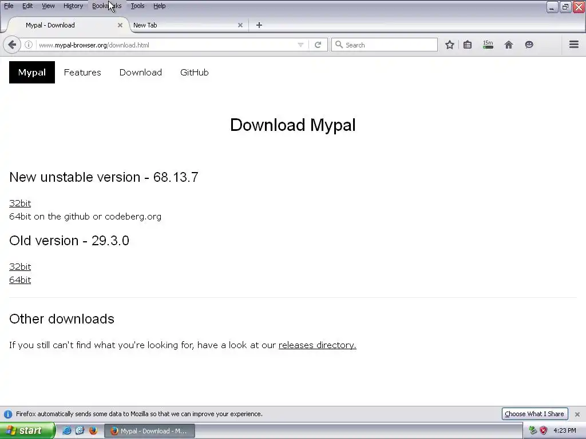Open the address bar history dropdown
586x439 pixels.
click(300, 45)
